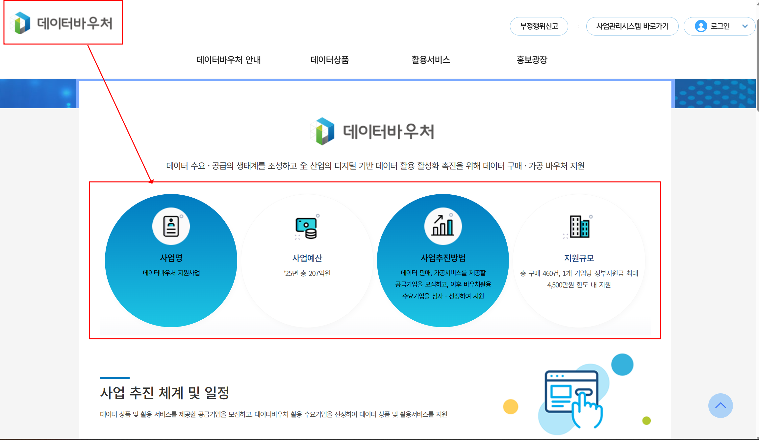Open the 데이터바우처 안내 menu
The image size is (759, 440).
(229, 60)
